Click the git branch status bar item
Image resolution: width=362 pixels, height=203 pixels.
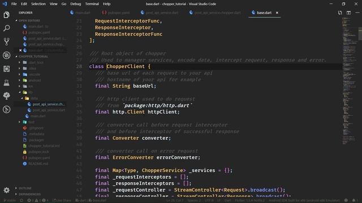coord(10,200)
